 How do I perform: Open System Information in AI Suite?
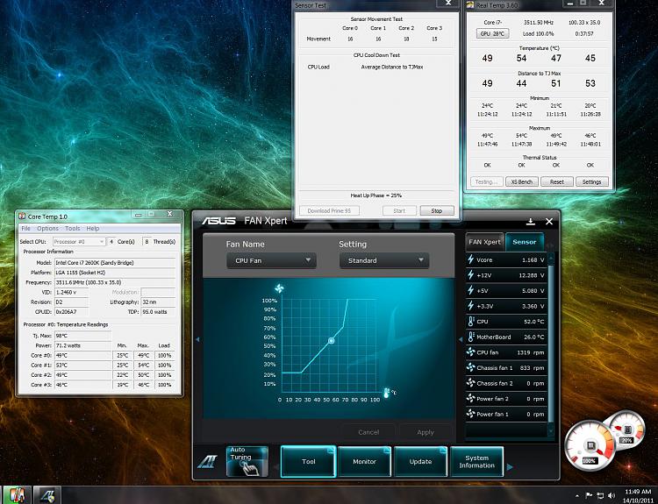[x=476, y=461]
